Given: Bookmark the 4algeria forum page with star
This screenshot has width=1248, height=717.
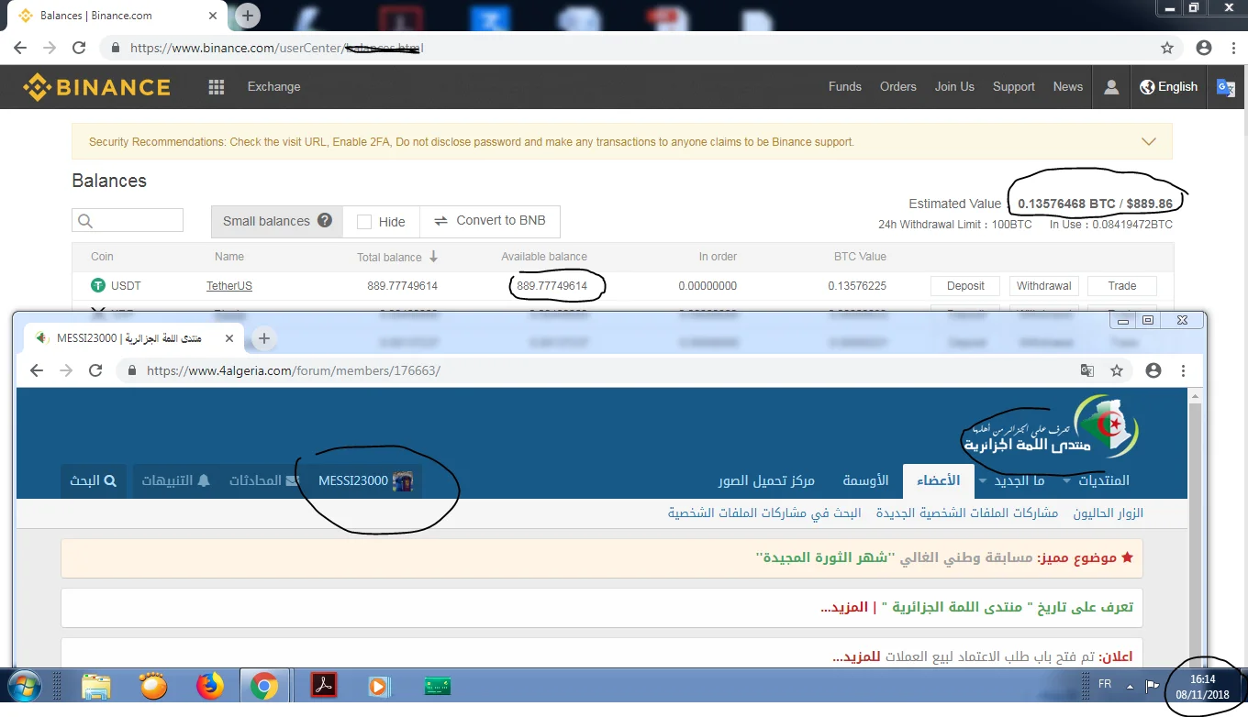Looking at the screenshot, I should point(1117,370).
